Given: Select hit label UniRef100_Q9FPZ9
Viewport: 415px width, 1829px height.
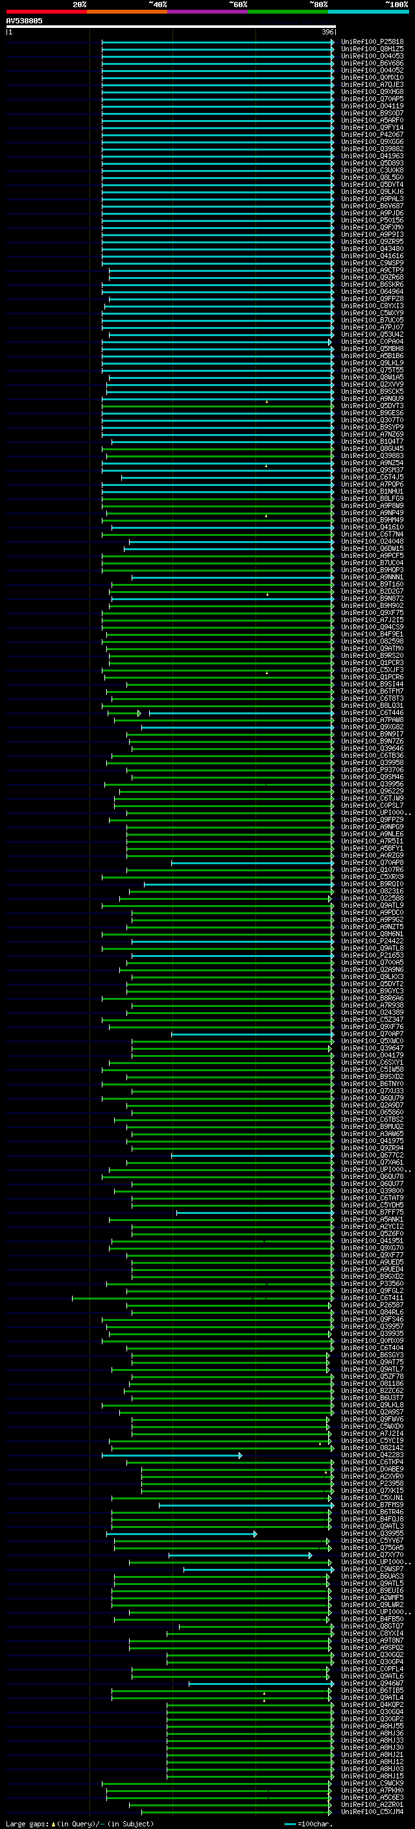Looking at the screenshot, I should pyautogui.click(x=372, y=820).
